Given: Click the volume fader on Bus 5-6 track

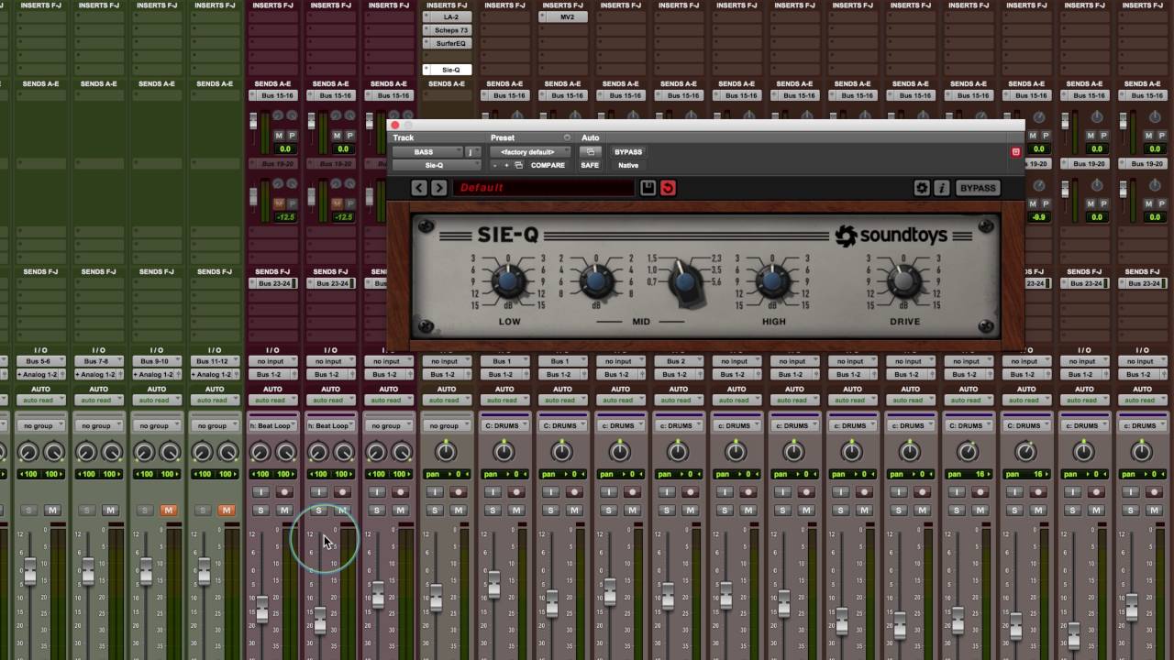Looking at the screenshot, I should (30, 572).
